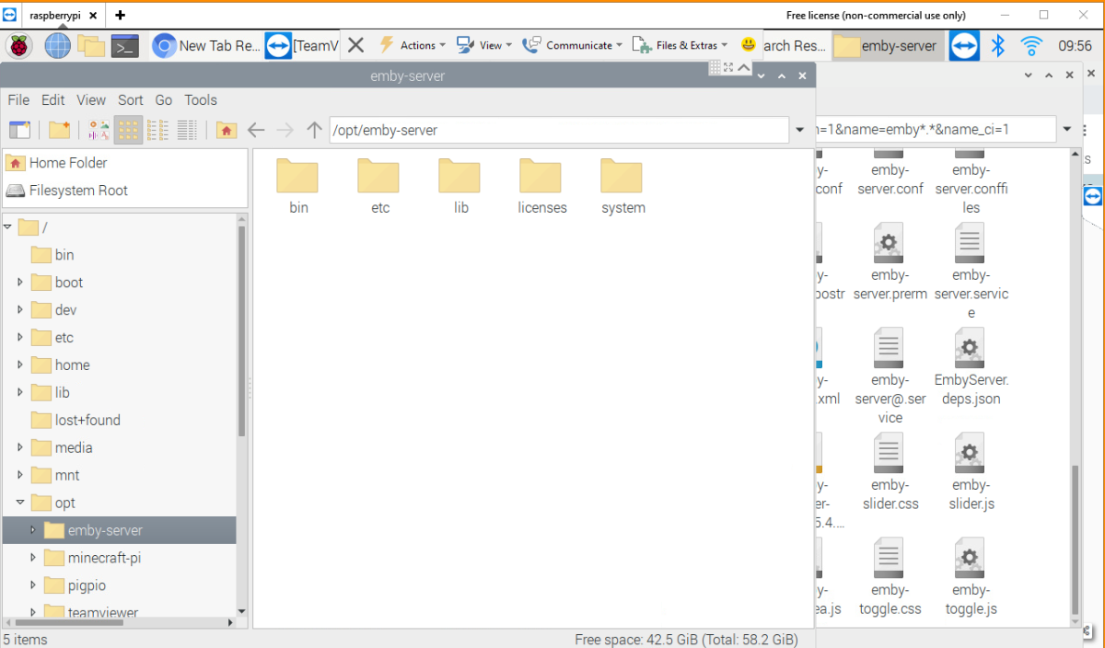Open the View menu in file manager
1105x648 pixels.
[x=91, y=100]
